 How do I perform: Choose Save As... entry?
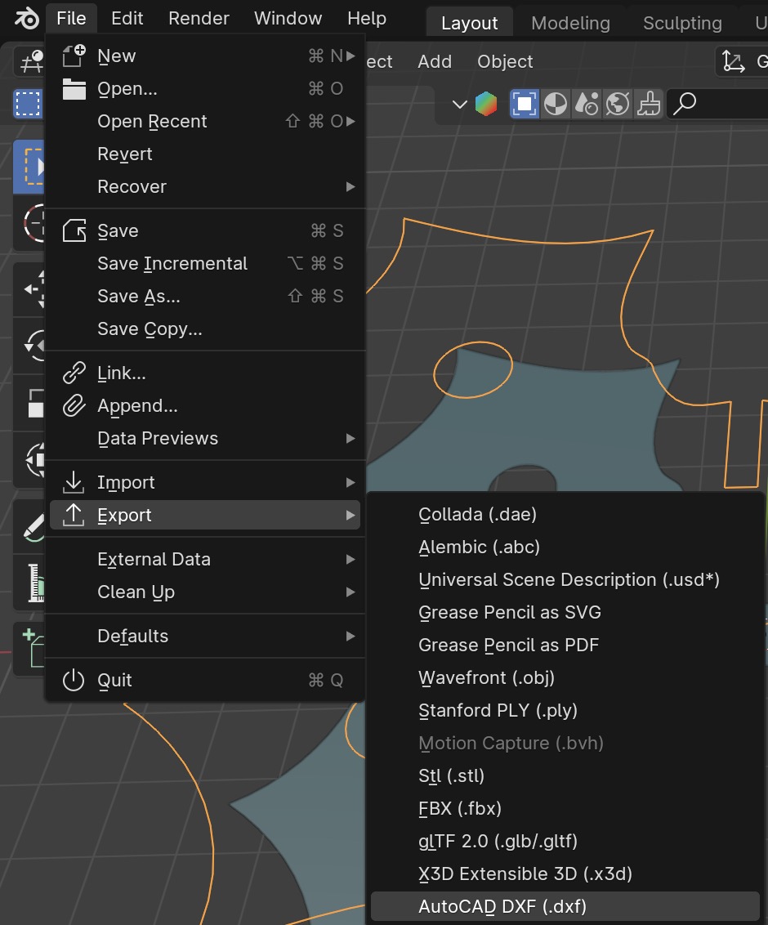coord(205,296)
